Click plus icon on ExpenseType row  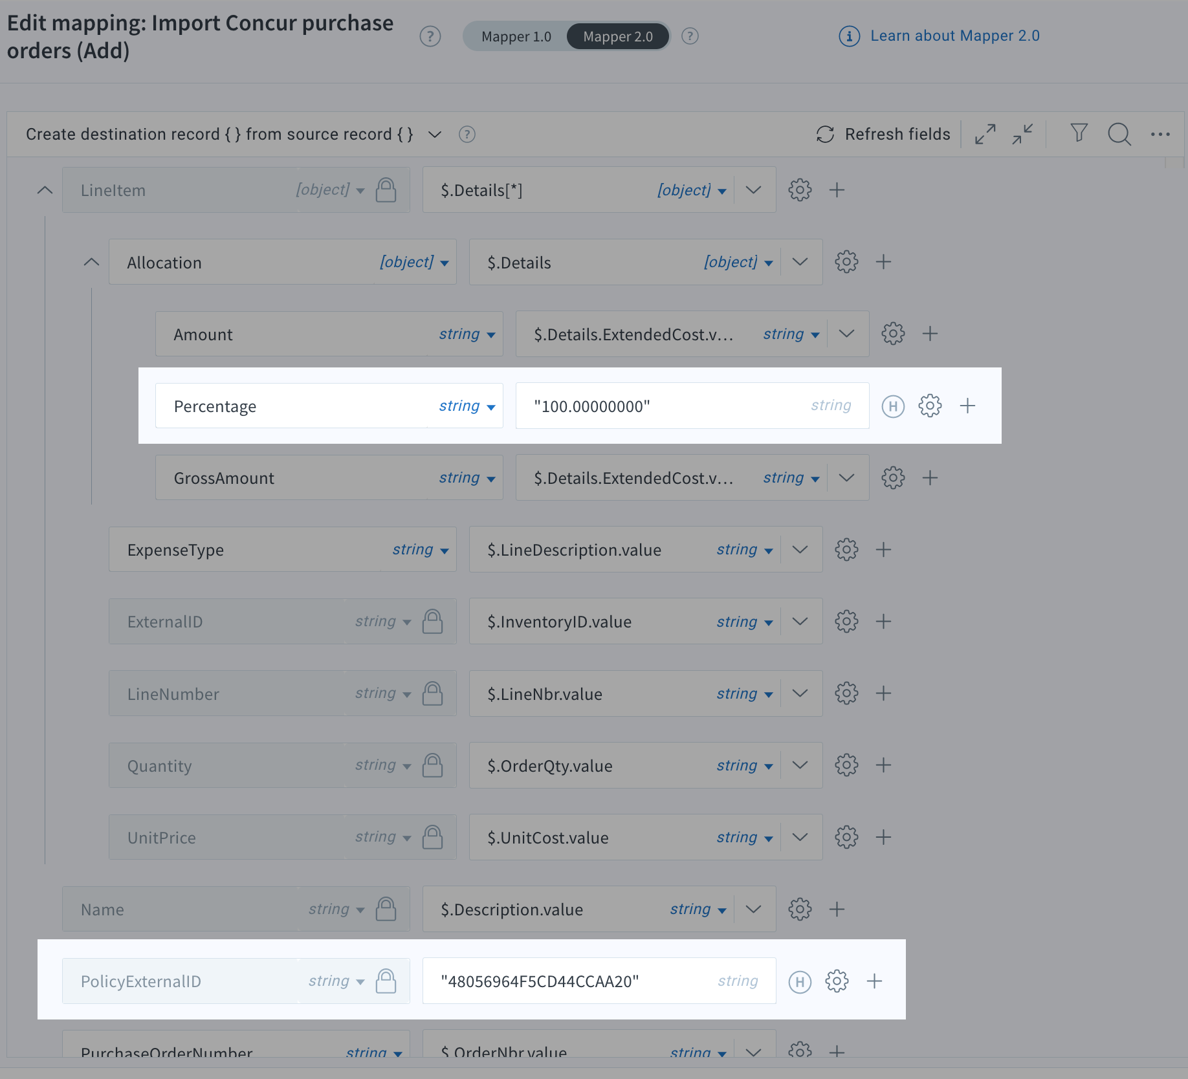[x=883, y=550]
